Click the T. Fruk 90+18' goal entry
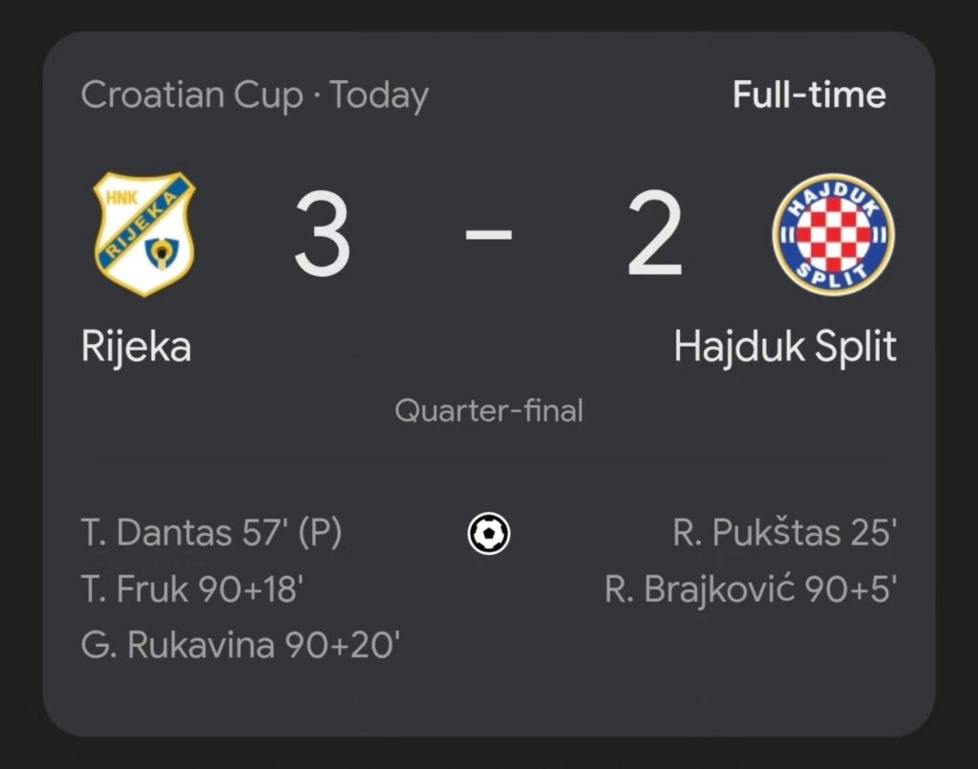This screenshot has height=769, width=978. coord(193,589)
